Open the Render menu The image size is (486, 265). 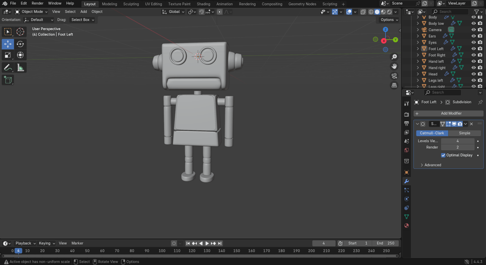37,3
